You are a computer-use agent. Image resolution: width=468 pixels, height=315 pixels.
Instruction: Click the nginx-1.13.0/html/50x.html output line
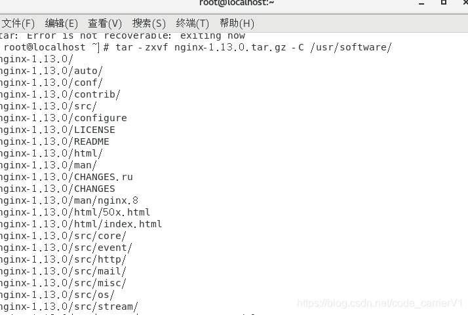coord(75,212)
